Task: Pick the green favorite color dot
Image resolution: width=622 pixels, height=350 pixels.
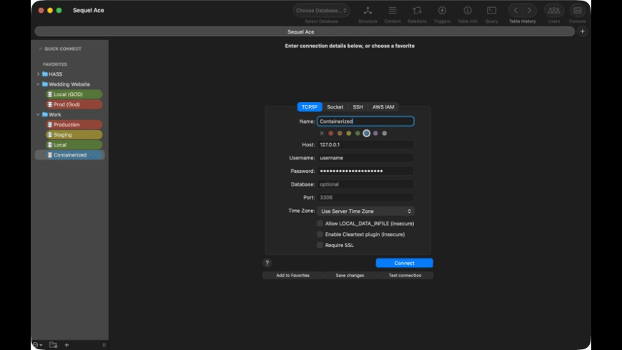Action: click(357, 133)
